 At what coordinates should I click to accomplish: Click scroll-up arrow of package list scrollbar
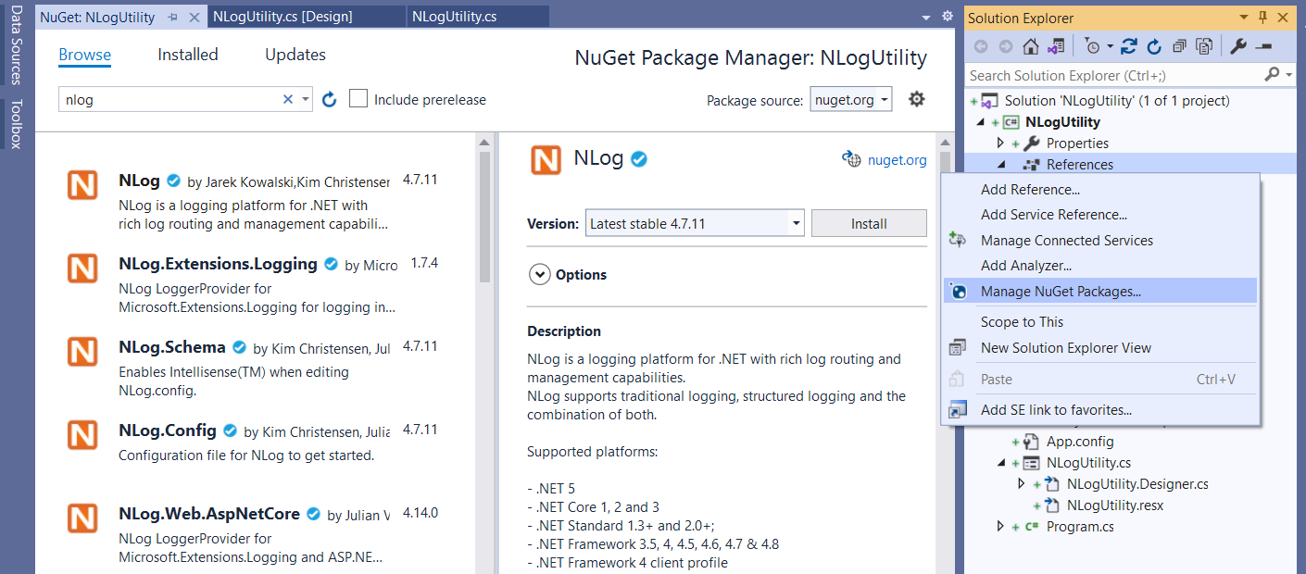click(484, 142)
